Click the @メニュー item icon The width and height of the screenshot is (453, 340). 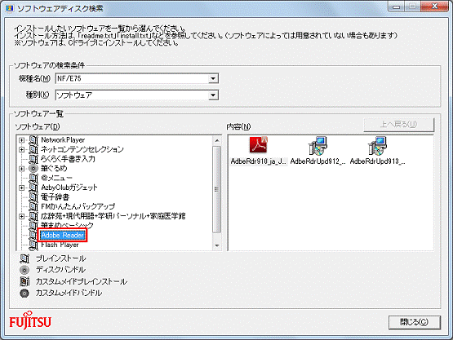point(33,178)
